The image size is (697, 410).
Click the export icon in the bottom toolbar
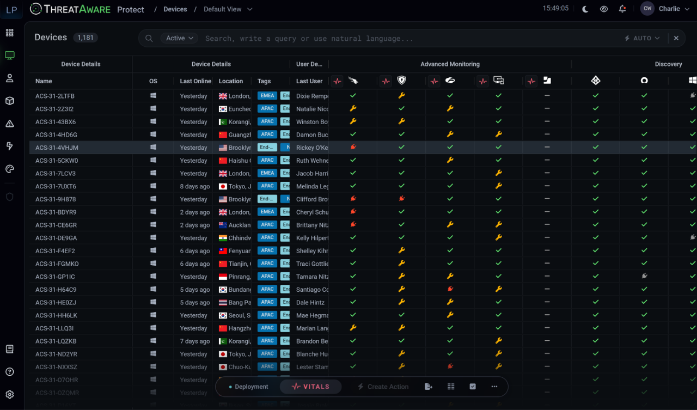pyautogui.click(x=429, y=387)
